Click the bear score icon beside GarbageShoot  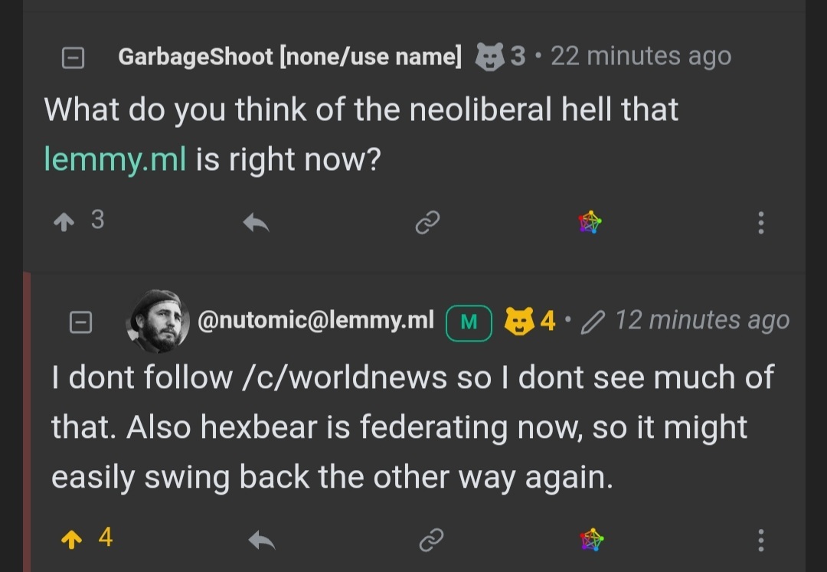click(489, 56)
